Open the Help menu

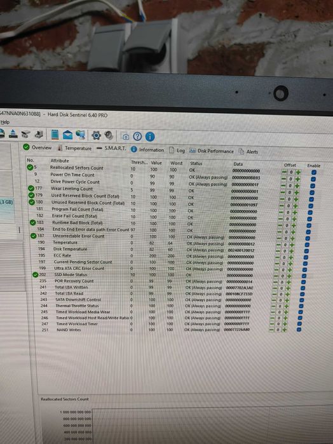[x=5, y=122]
